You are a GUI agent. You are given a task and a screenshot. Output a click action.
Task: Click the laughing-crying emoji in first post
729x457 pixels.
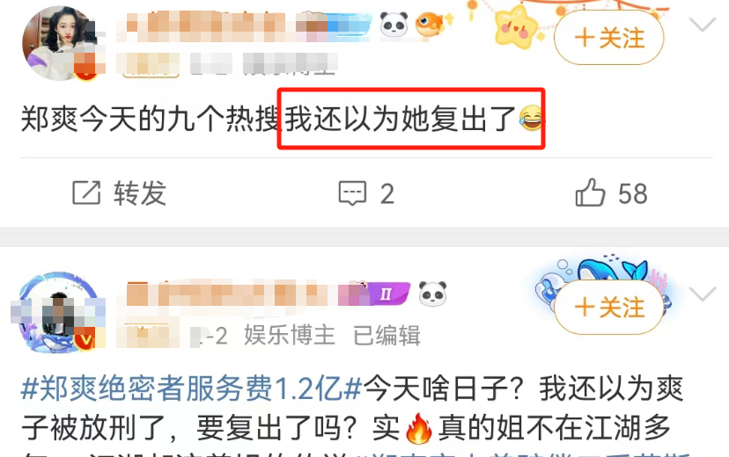[x=531, y=119]
